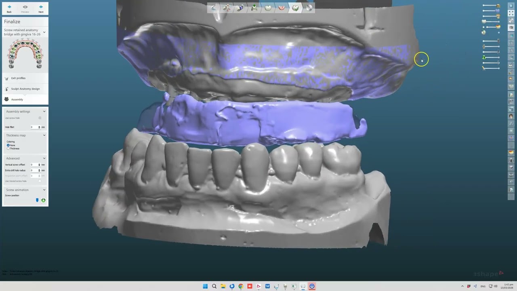
Task: Select the Thickness coloring radio button
Action: point(8,148)
